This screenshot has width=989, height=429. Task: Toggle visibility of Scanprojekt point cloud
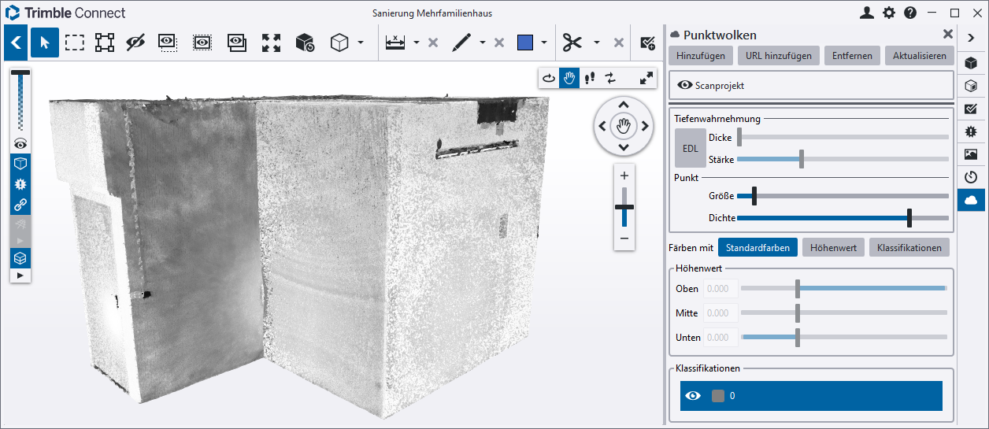[684, 85]
